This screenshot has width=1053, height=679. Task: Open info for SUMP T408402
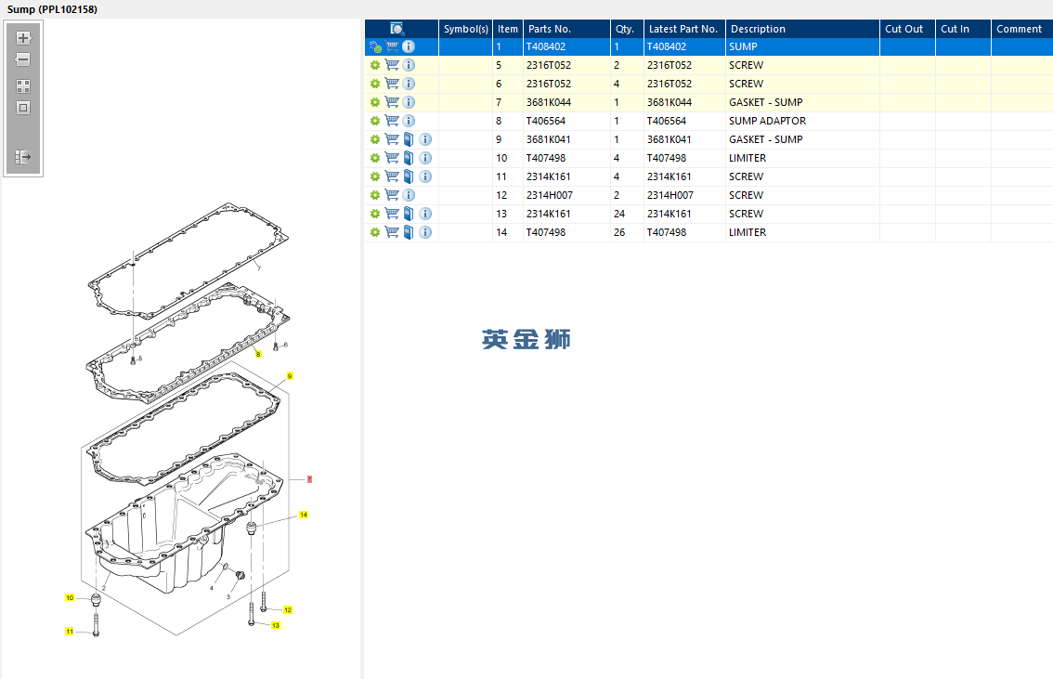pos(409,47)
